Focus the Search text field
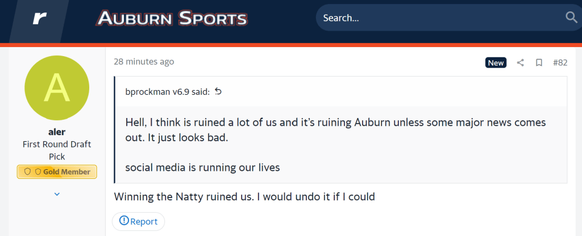Image resolution: width=582 pixels, height=236 pixels. [438, 18]
